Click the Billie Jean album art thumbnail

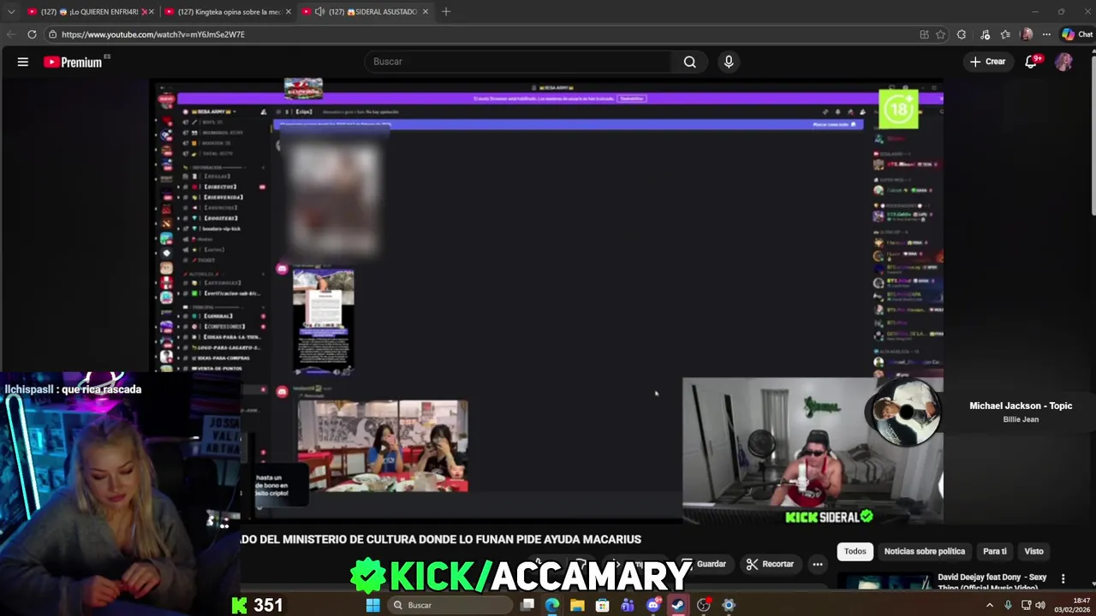coord(904,411)
